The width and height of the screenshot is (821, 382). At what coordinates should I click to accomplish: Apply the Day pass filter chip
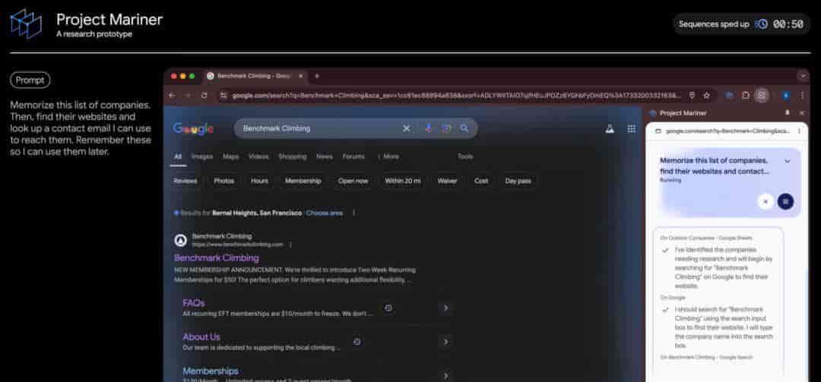(x=518, y=181)
